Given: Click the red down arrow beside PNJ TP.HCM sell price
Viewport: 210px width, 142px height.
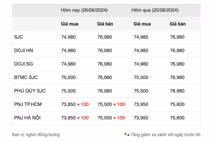Looking at the screenshot, I should 115,105.
